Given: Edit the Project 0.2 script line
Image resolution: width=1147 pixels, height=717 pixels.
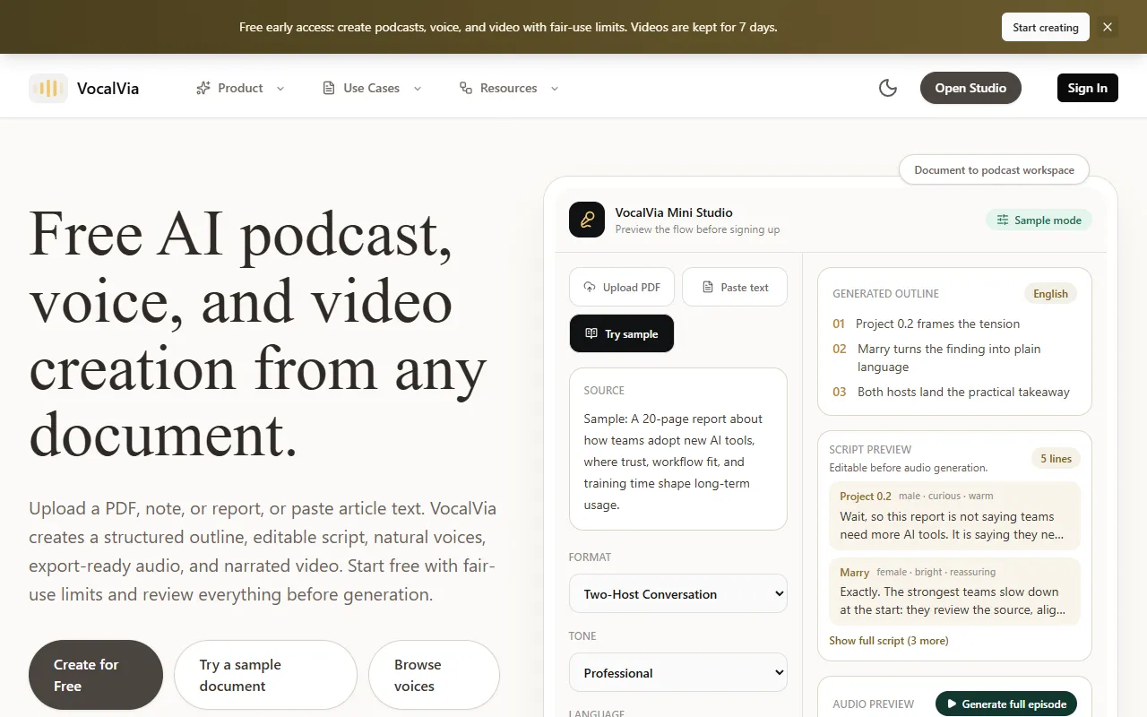Looking at the screenshot, I should [955, 515].
